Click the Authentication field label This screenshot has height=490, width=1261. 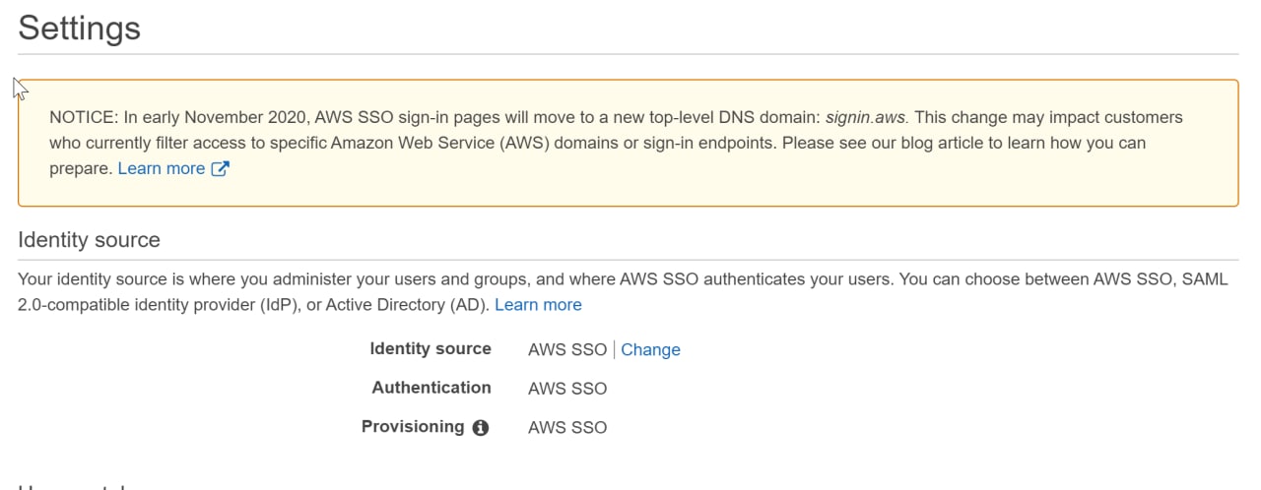point(431,388)
